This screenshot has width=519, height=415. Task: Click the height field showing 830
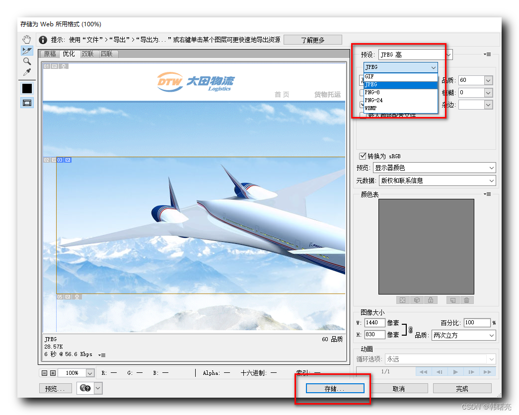(374, 334)
